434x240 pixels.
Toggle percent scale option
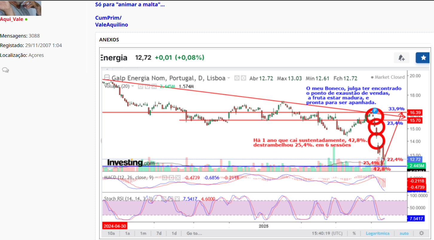(x=354, y=233)
